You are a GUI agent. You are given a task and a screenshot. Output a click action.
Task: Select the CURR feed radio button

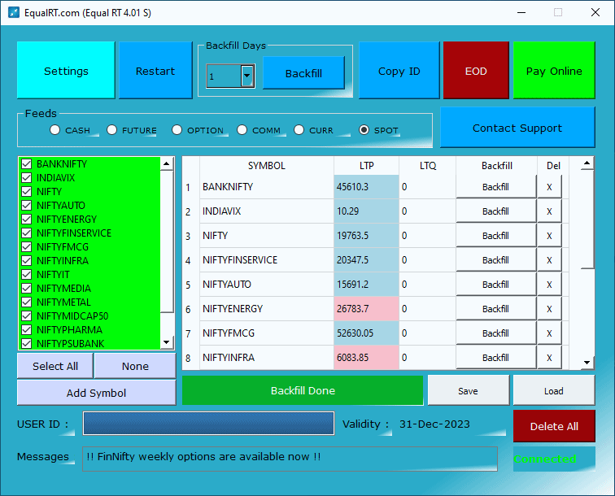pos(299,130)
